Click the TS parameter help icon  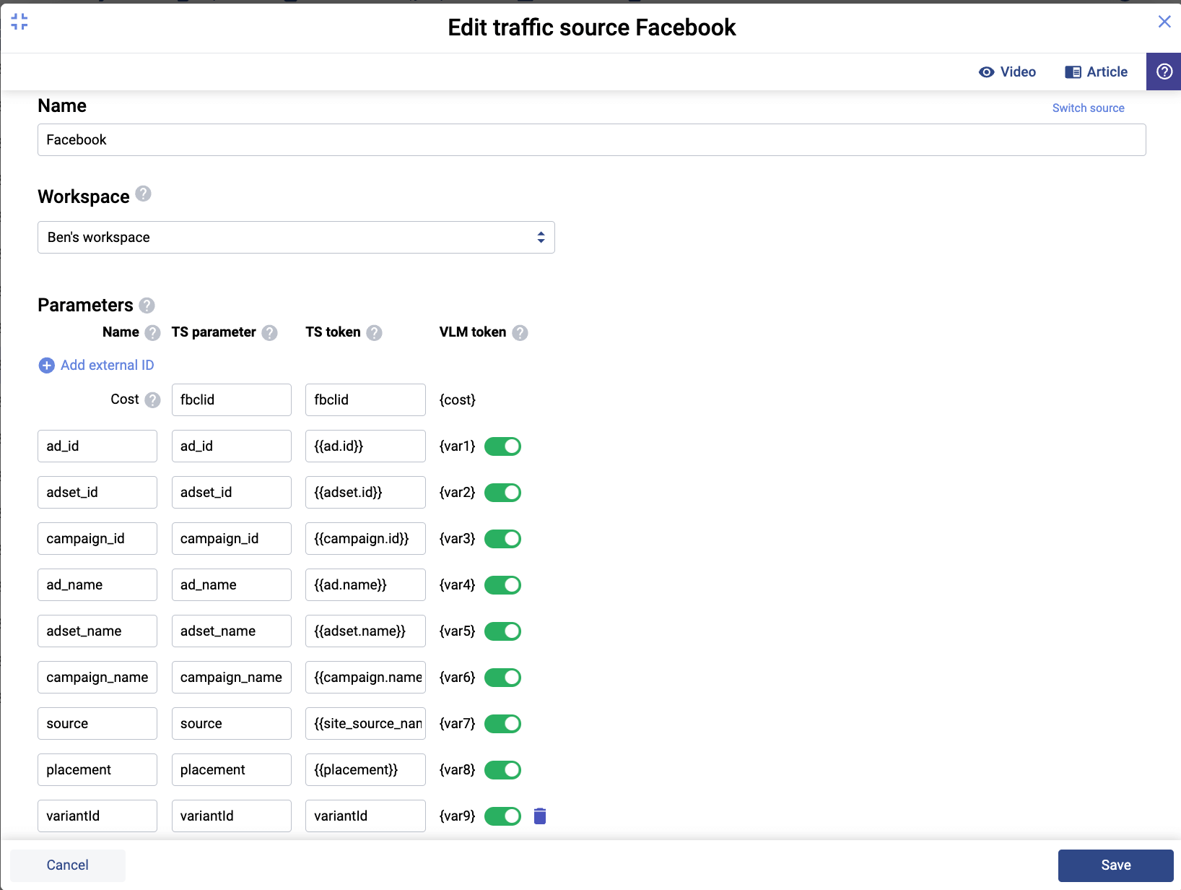tap(270, 332)
